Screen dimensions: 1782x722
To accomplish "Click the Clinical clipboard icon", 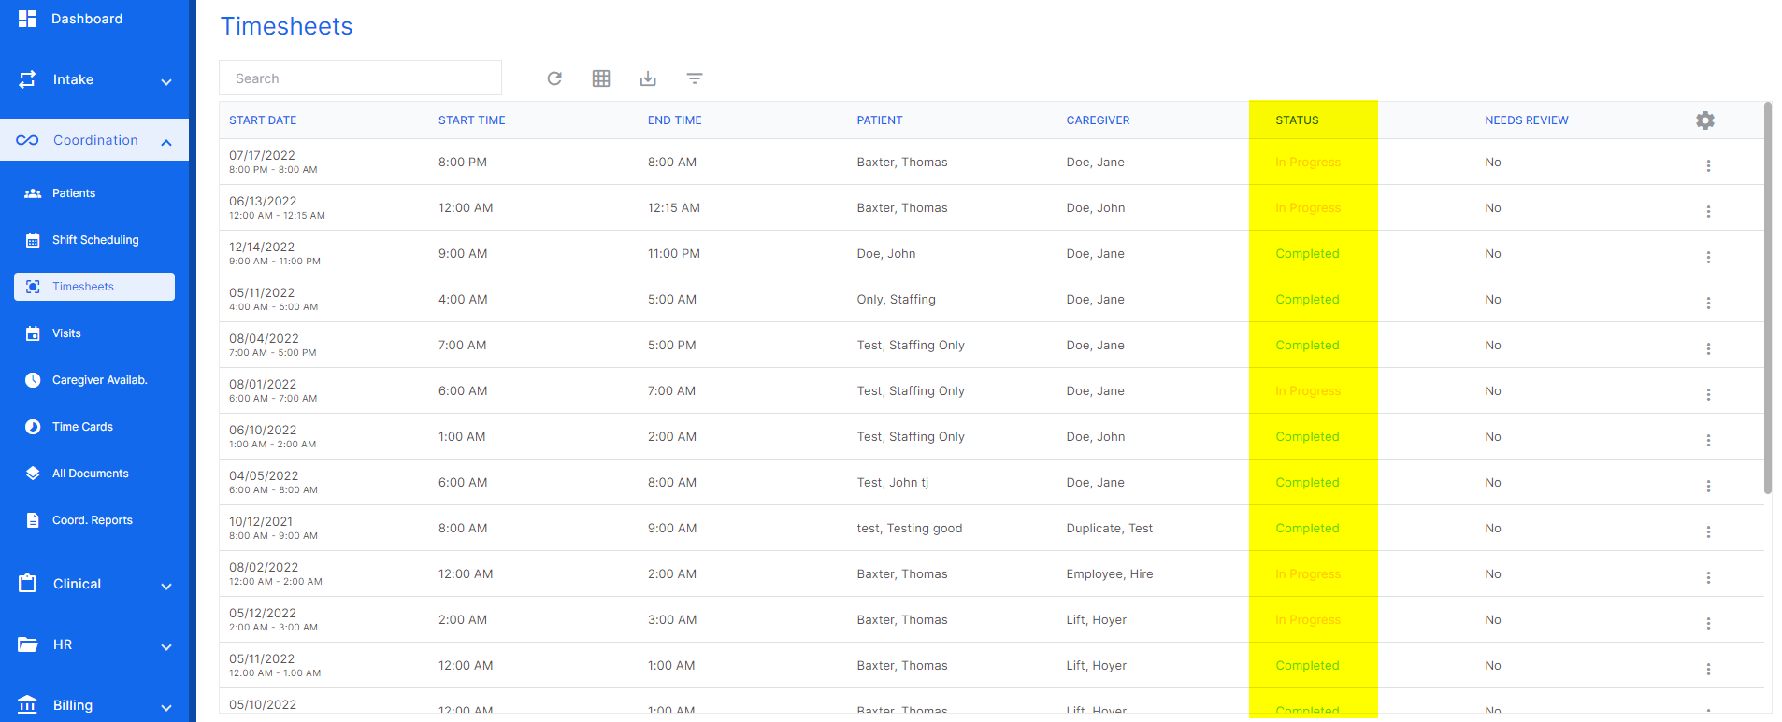I will (27, 584).
